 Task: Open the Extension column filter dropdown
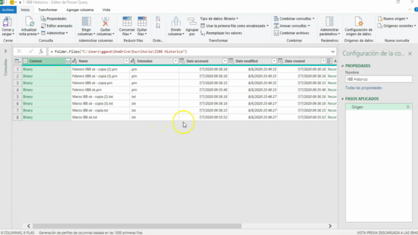[176, 61]
